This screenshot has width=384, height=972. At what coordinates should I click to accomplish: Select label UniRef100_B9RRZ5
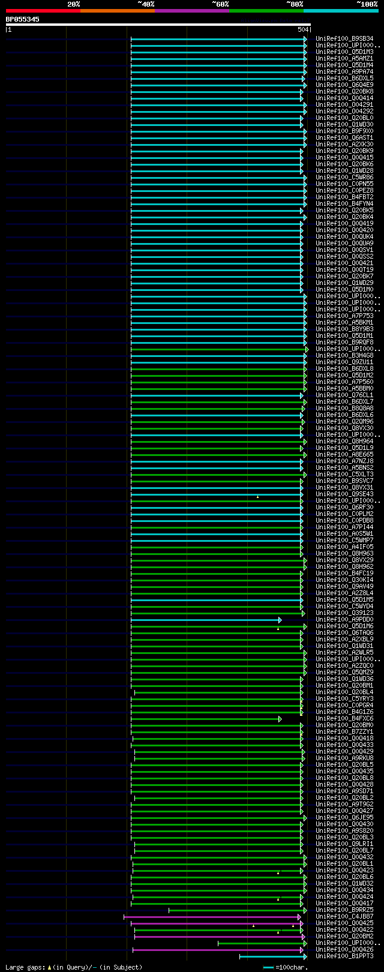344,910
